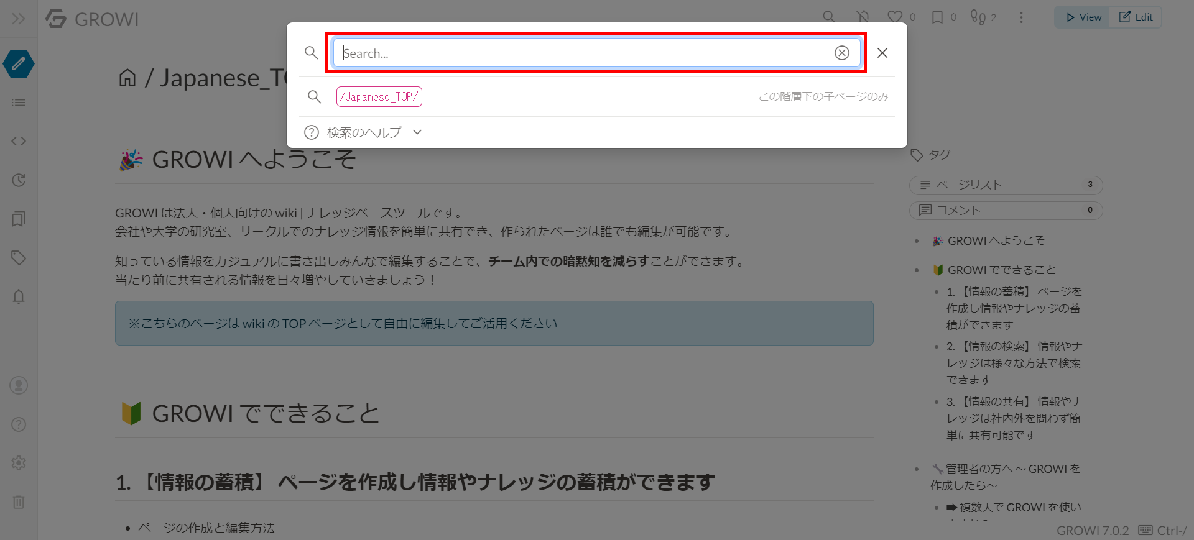This screenshot has width=1194, height=540.
Task: Open the コメント button
Action: (1006, 210)
